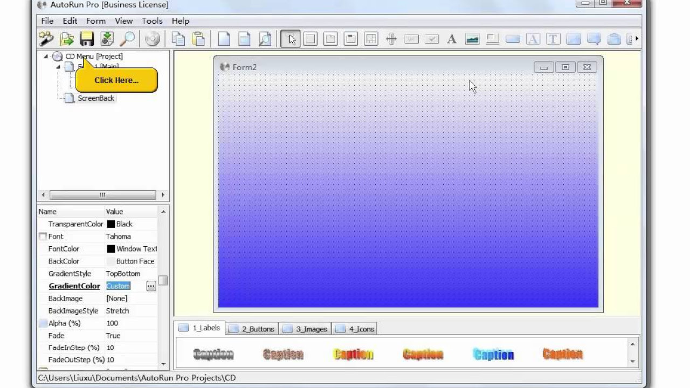The width and height of the screenshot is (690, 388).
Task: Insert a text label with the A icon
Action: (x=452, y=39)
